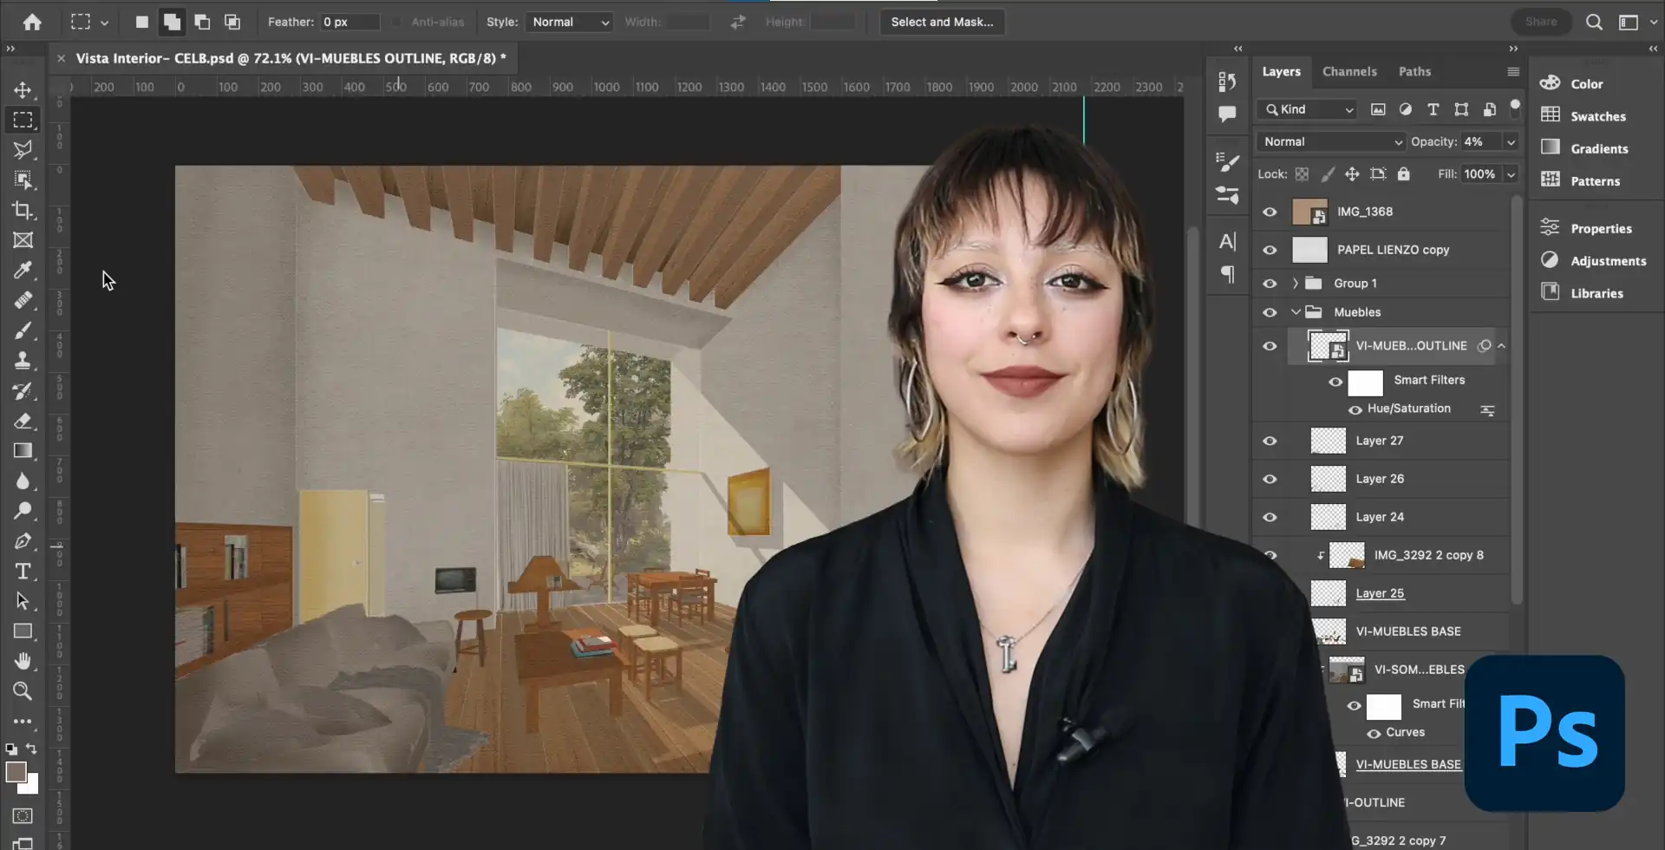Select the Horizontal Type tool
This screenshot has width=1665, height=850.
click(23, 572)
